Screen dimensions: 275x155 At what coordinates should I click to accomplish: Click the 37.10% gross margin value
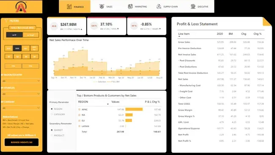pyautogui.click(x=106, y=24)
